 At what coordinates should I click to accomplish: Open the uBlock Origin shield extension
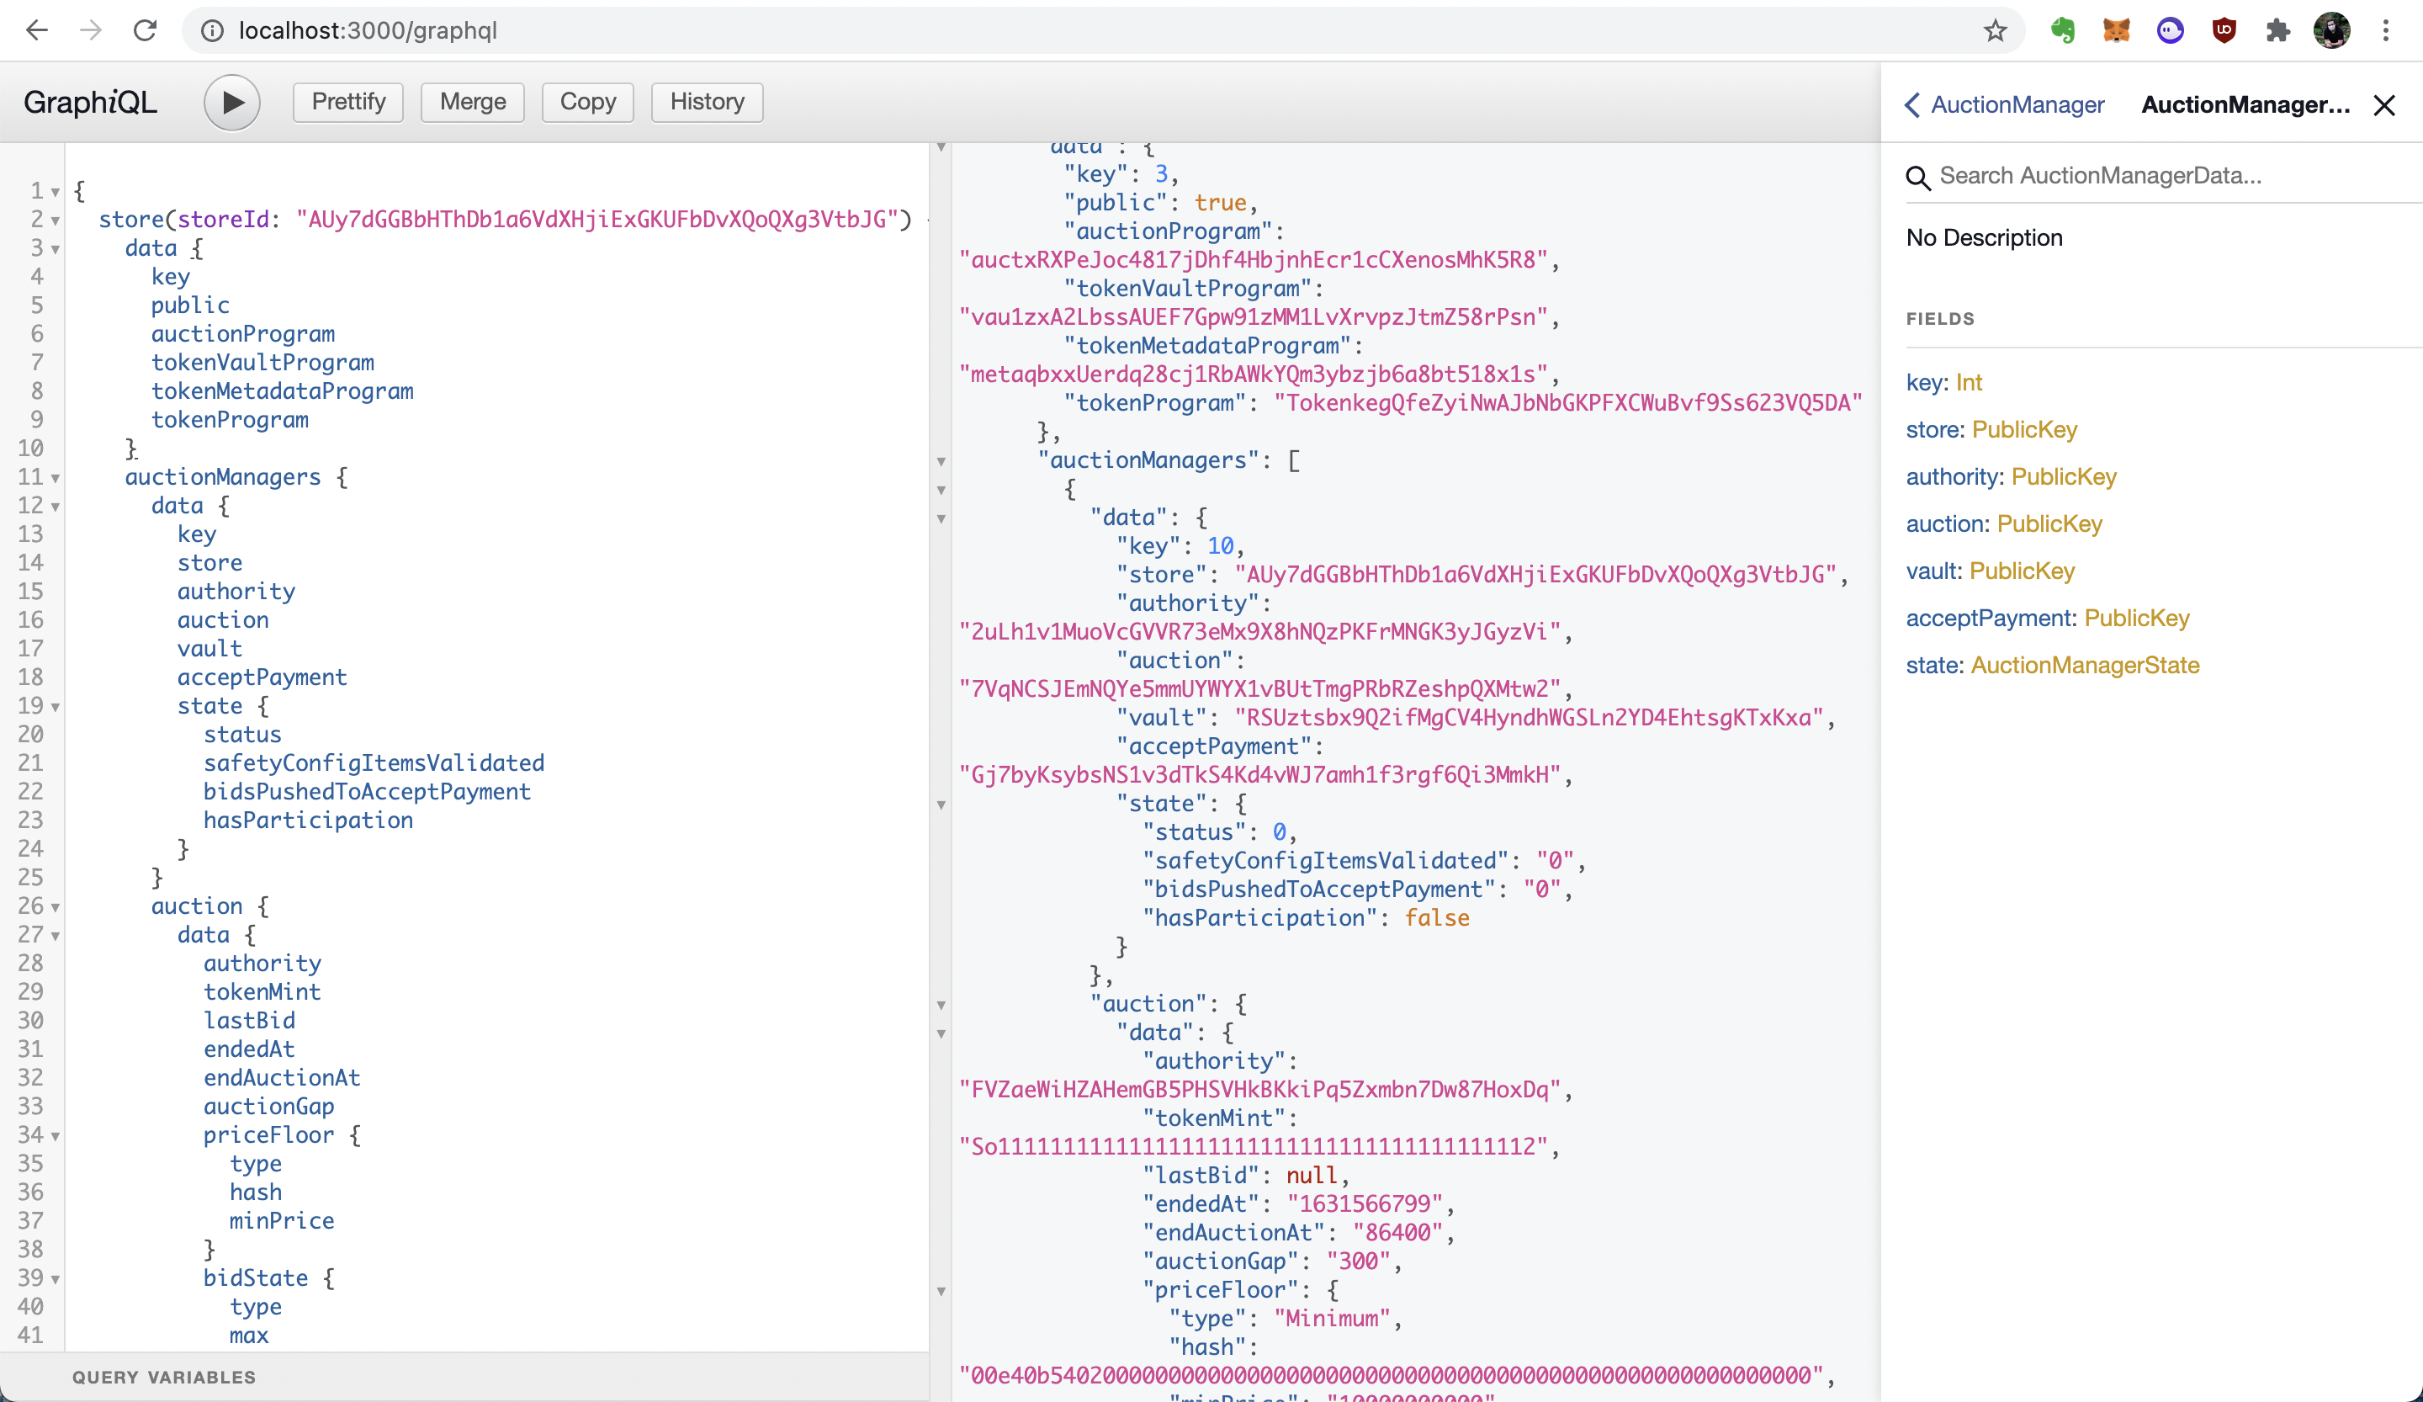[2224, 31]
